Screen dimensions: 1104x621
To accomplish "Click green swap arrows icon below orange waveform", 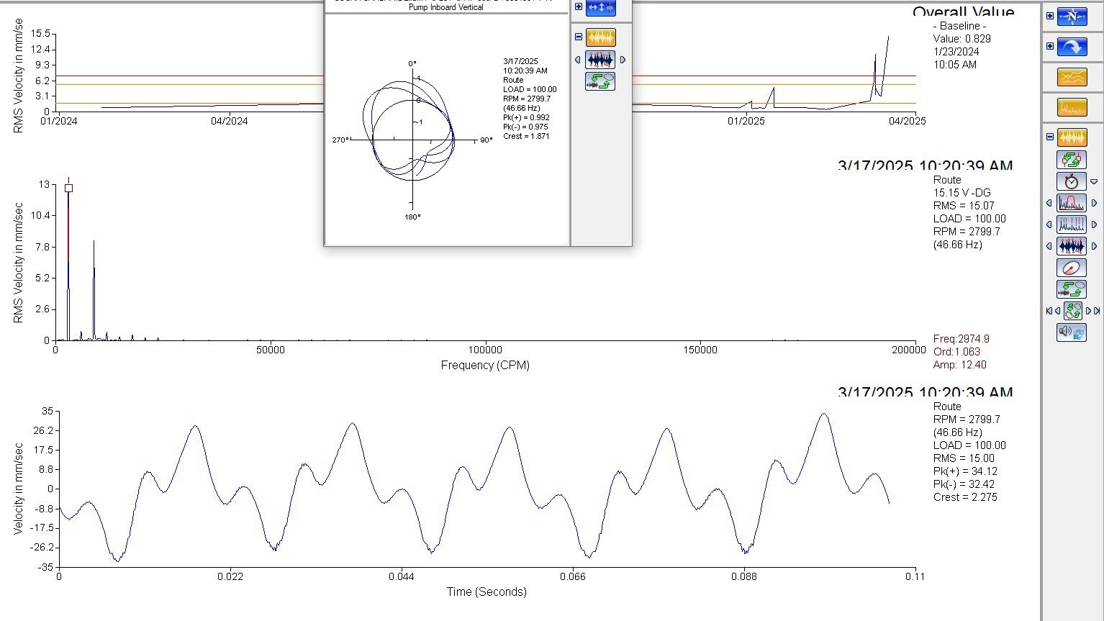I will pos(1072,160).
